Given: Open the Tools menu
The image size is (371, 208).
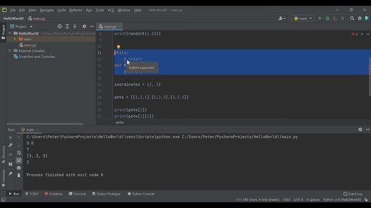Looking at the screenshot, I should pos(100,10).
